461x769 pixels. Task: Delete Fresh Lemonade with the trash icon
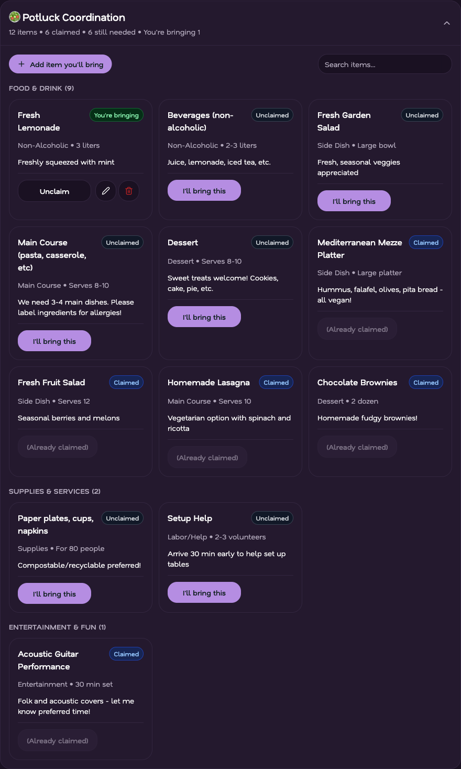coord(129,191)
